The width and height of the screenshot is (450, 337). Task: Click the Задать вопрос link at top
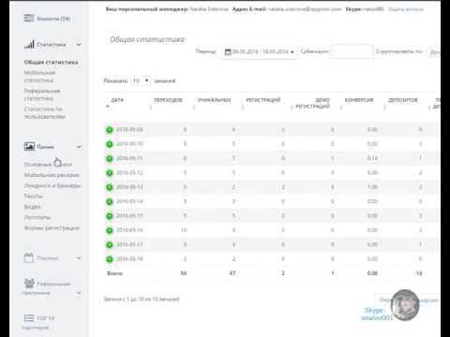coord(406,9)
